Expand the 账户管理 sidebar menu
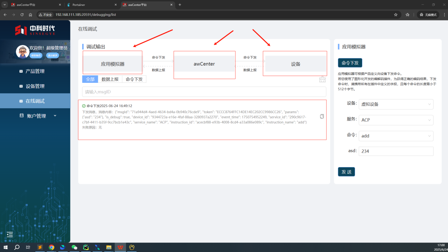Screen dimensions: 448x252 click(x=36, y=116)
